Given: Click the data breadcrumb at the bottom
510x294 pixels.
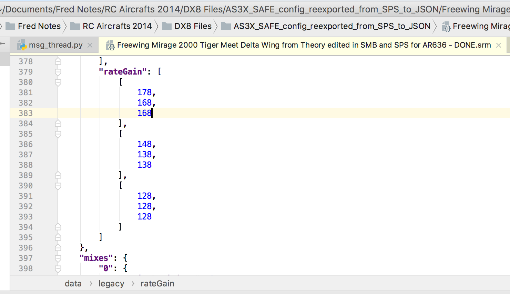Looking at the screenshot, I should pos(73,284).
